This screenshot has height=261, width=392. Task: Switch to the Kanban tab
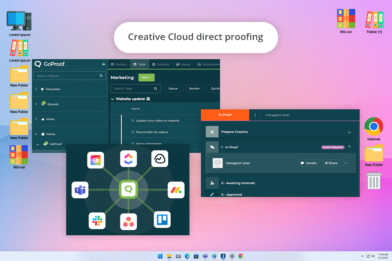119,64
